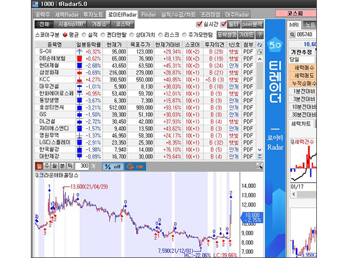
Task: Select the 분 minute period button
Action: coord(62,166)
